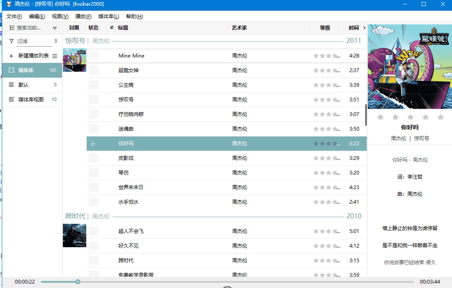
Task: Click the status cell of 琴伤 row
Action: click(94, 173)
